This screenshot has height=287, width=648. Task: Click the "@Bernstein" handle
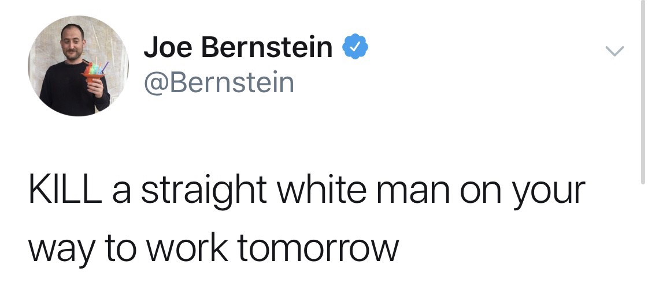pyautogui.click(x=219, y=82)
